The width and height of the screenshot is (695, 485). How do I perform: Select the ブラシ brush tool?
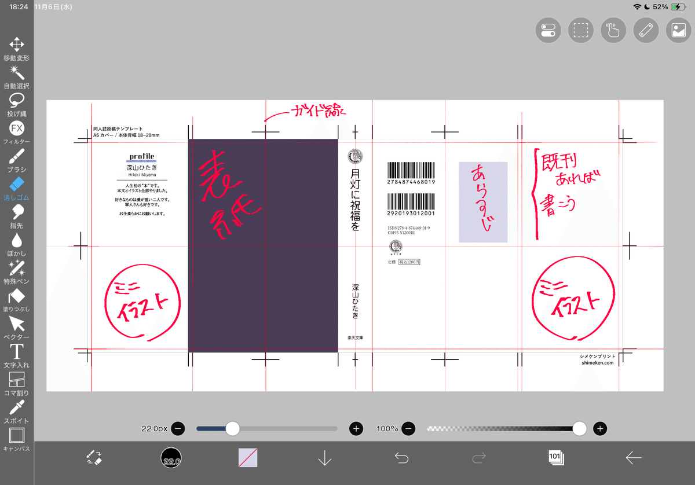17,160
